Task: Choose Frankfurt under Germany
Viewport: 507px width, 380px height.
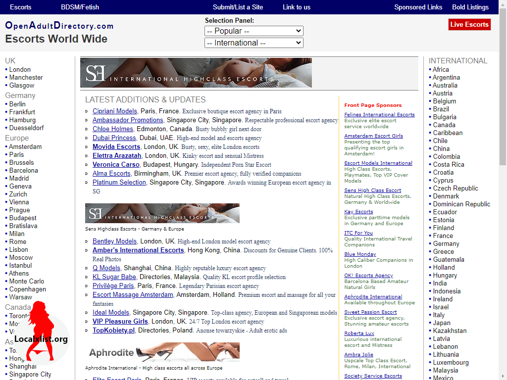Action: 22,112
